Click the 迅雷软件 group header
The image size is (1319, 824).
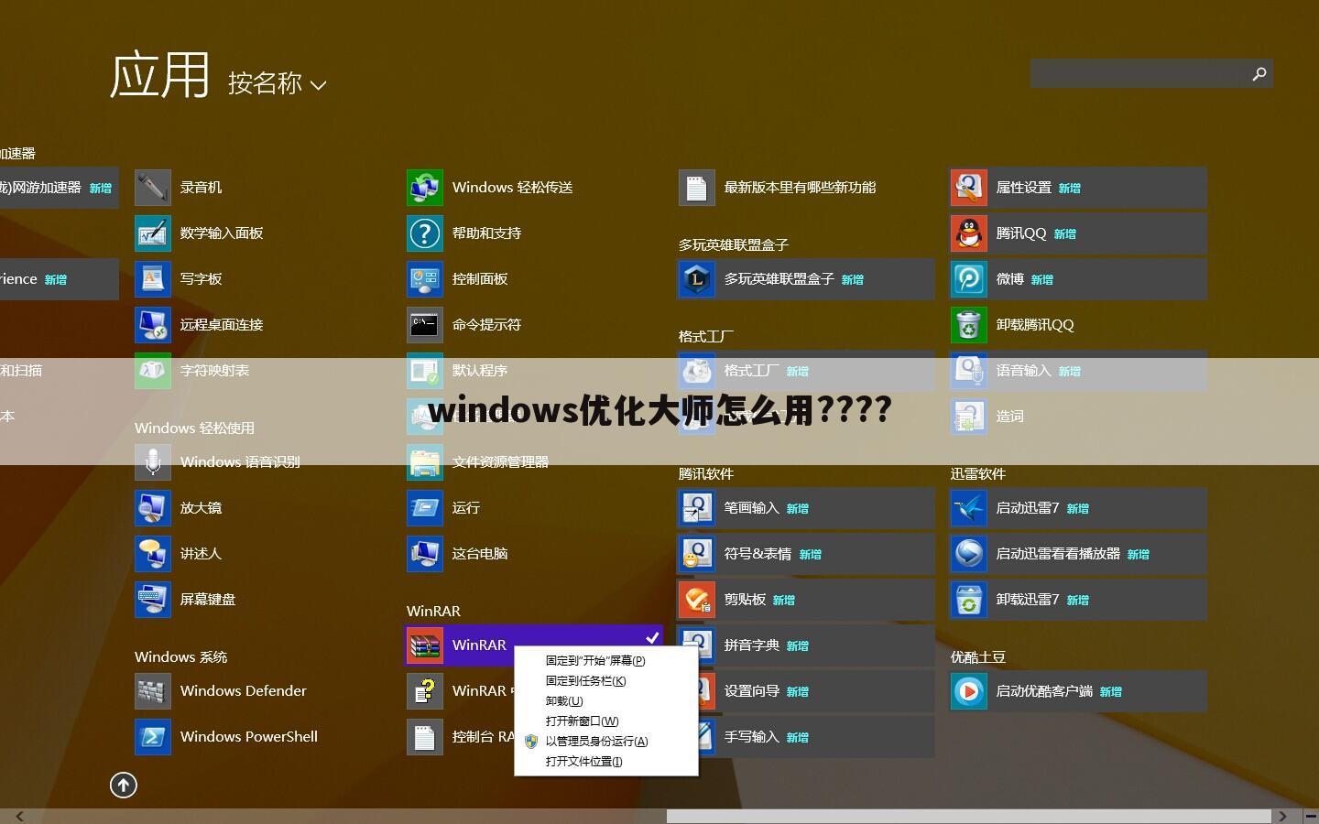pos(978,473)
